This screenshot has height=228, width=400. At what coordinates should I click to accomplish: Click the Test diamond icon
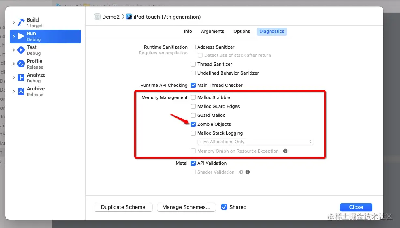click(x=21, y=50)
